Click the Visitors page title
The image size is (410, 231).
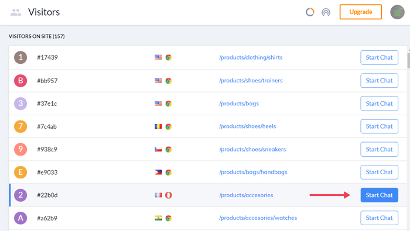[x=44, y=12]
